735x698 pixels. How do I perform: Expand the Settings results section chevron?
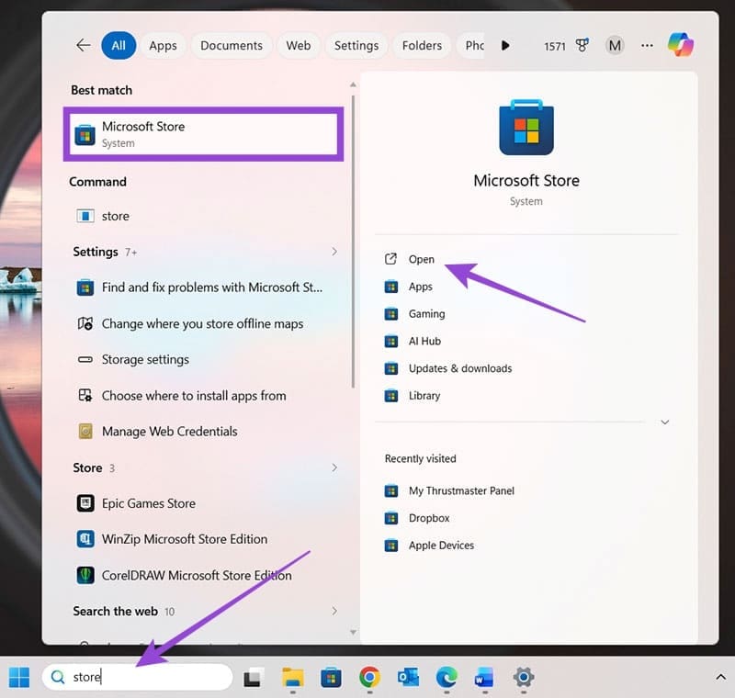pos(334,252)
